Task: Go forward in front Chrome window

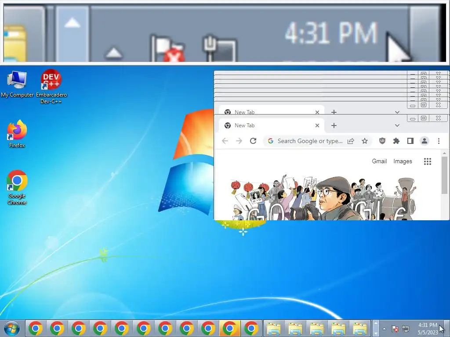Action: pos(239,141)
